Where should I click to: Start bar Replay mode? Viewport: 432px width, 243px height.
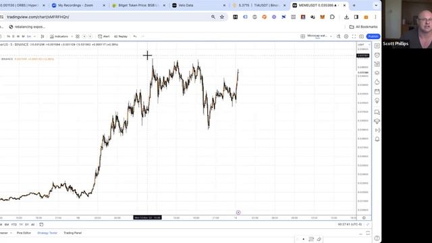121,36
